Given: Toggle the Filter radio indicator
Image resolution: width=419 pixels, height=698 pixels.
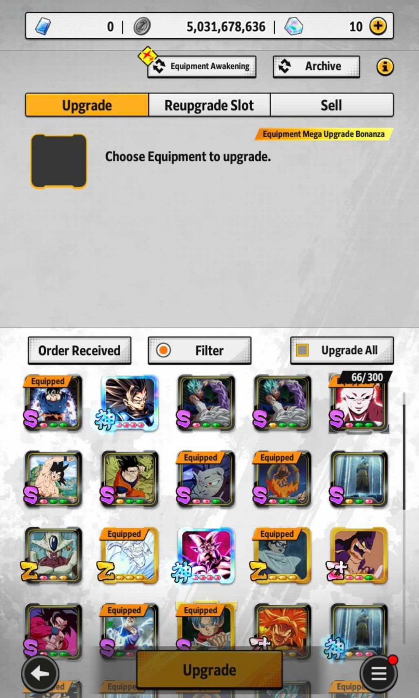Looking at the screenshot, I should point(163,350).
